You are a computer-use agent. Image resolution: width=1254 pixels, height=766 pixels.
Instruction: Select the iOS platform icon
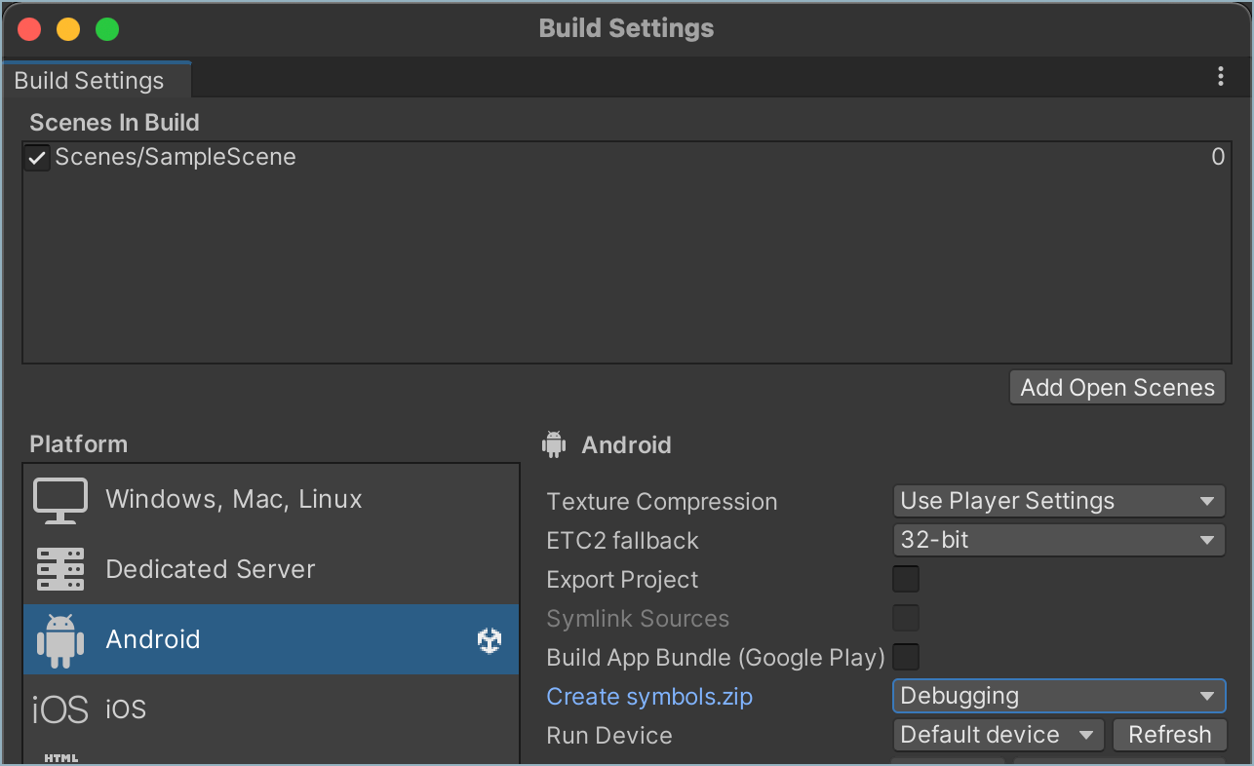point(60,709)
